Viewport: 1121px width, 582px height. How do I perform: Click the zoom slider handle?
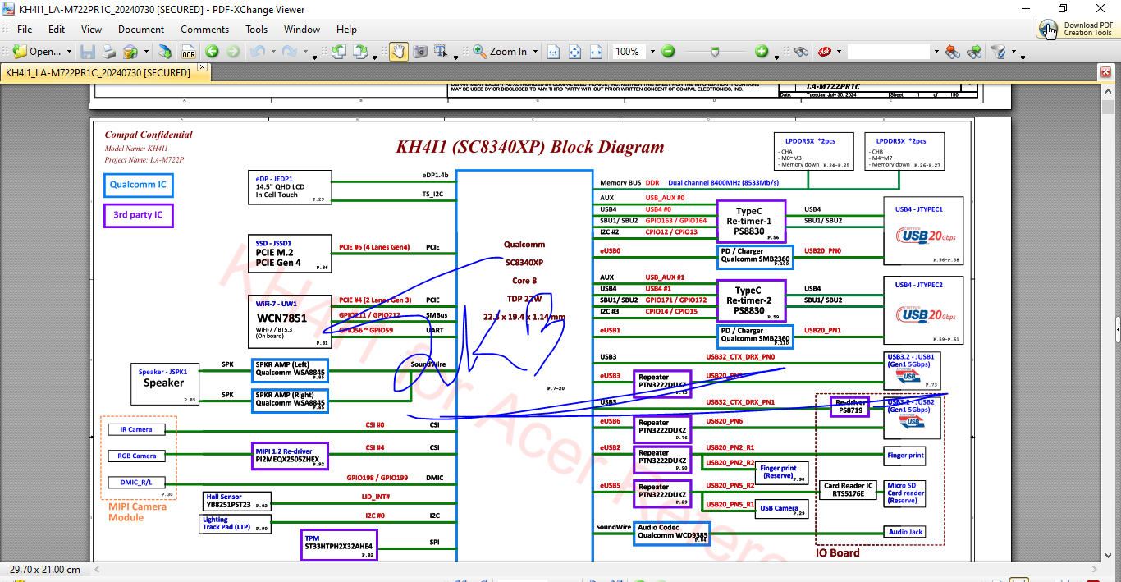[716, 51]
